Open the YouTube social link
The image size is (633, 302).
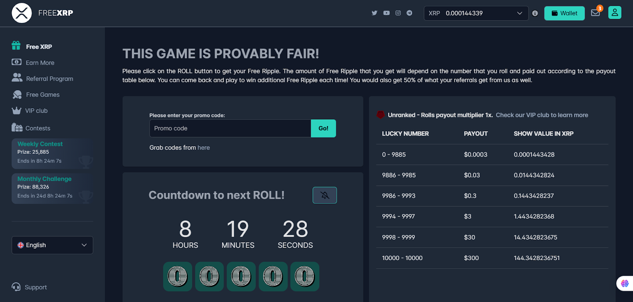[387, 13]
